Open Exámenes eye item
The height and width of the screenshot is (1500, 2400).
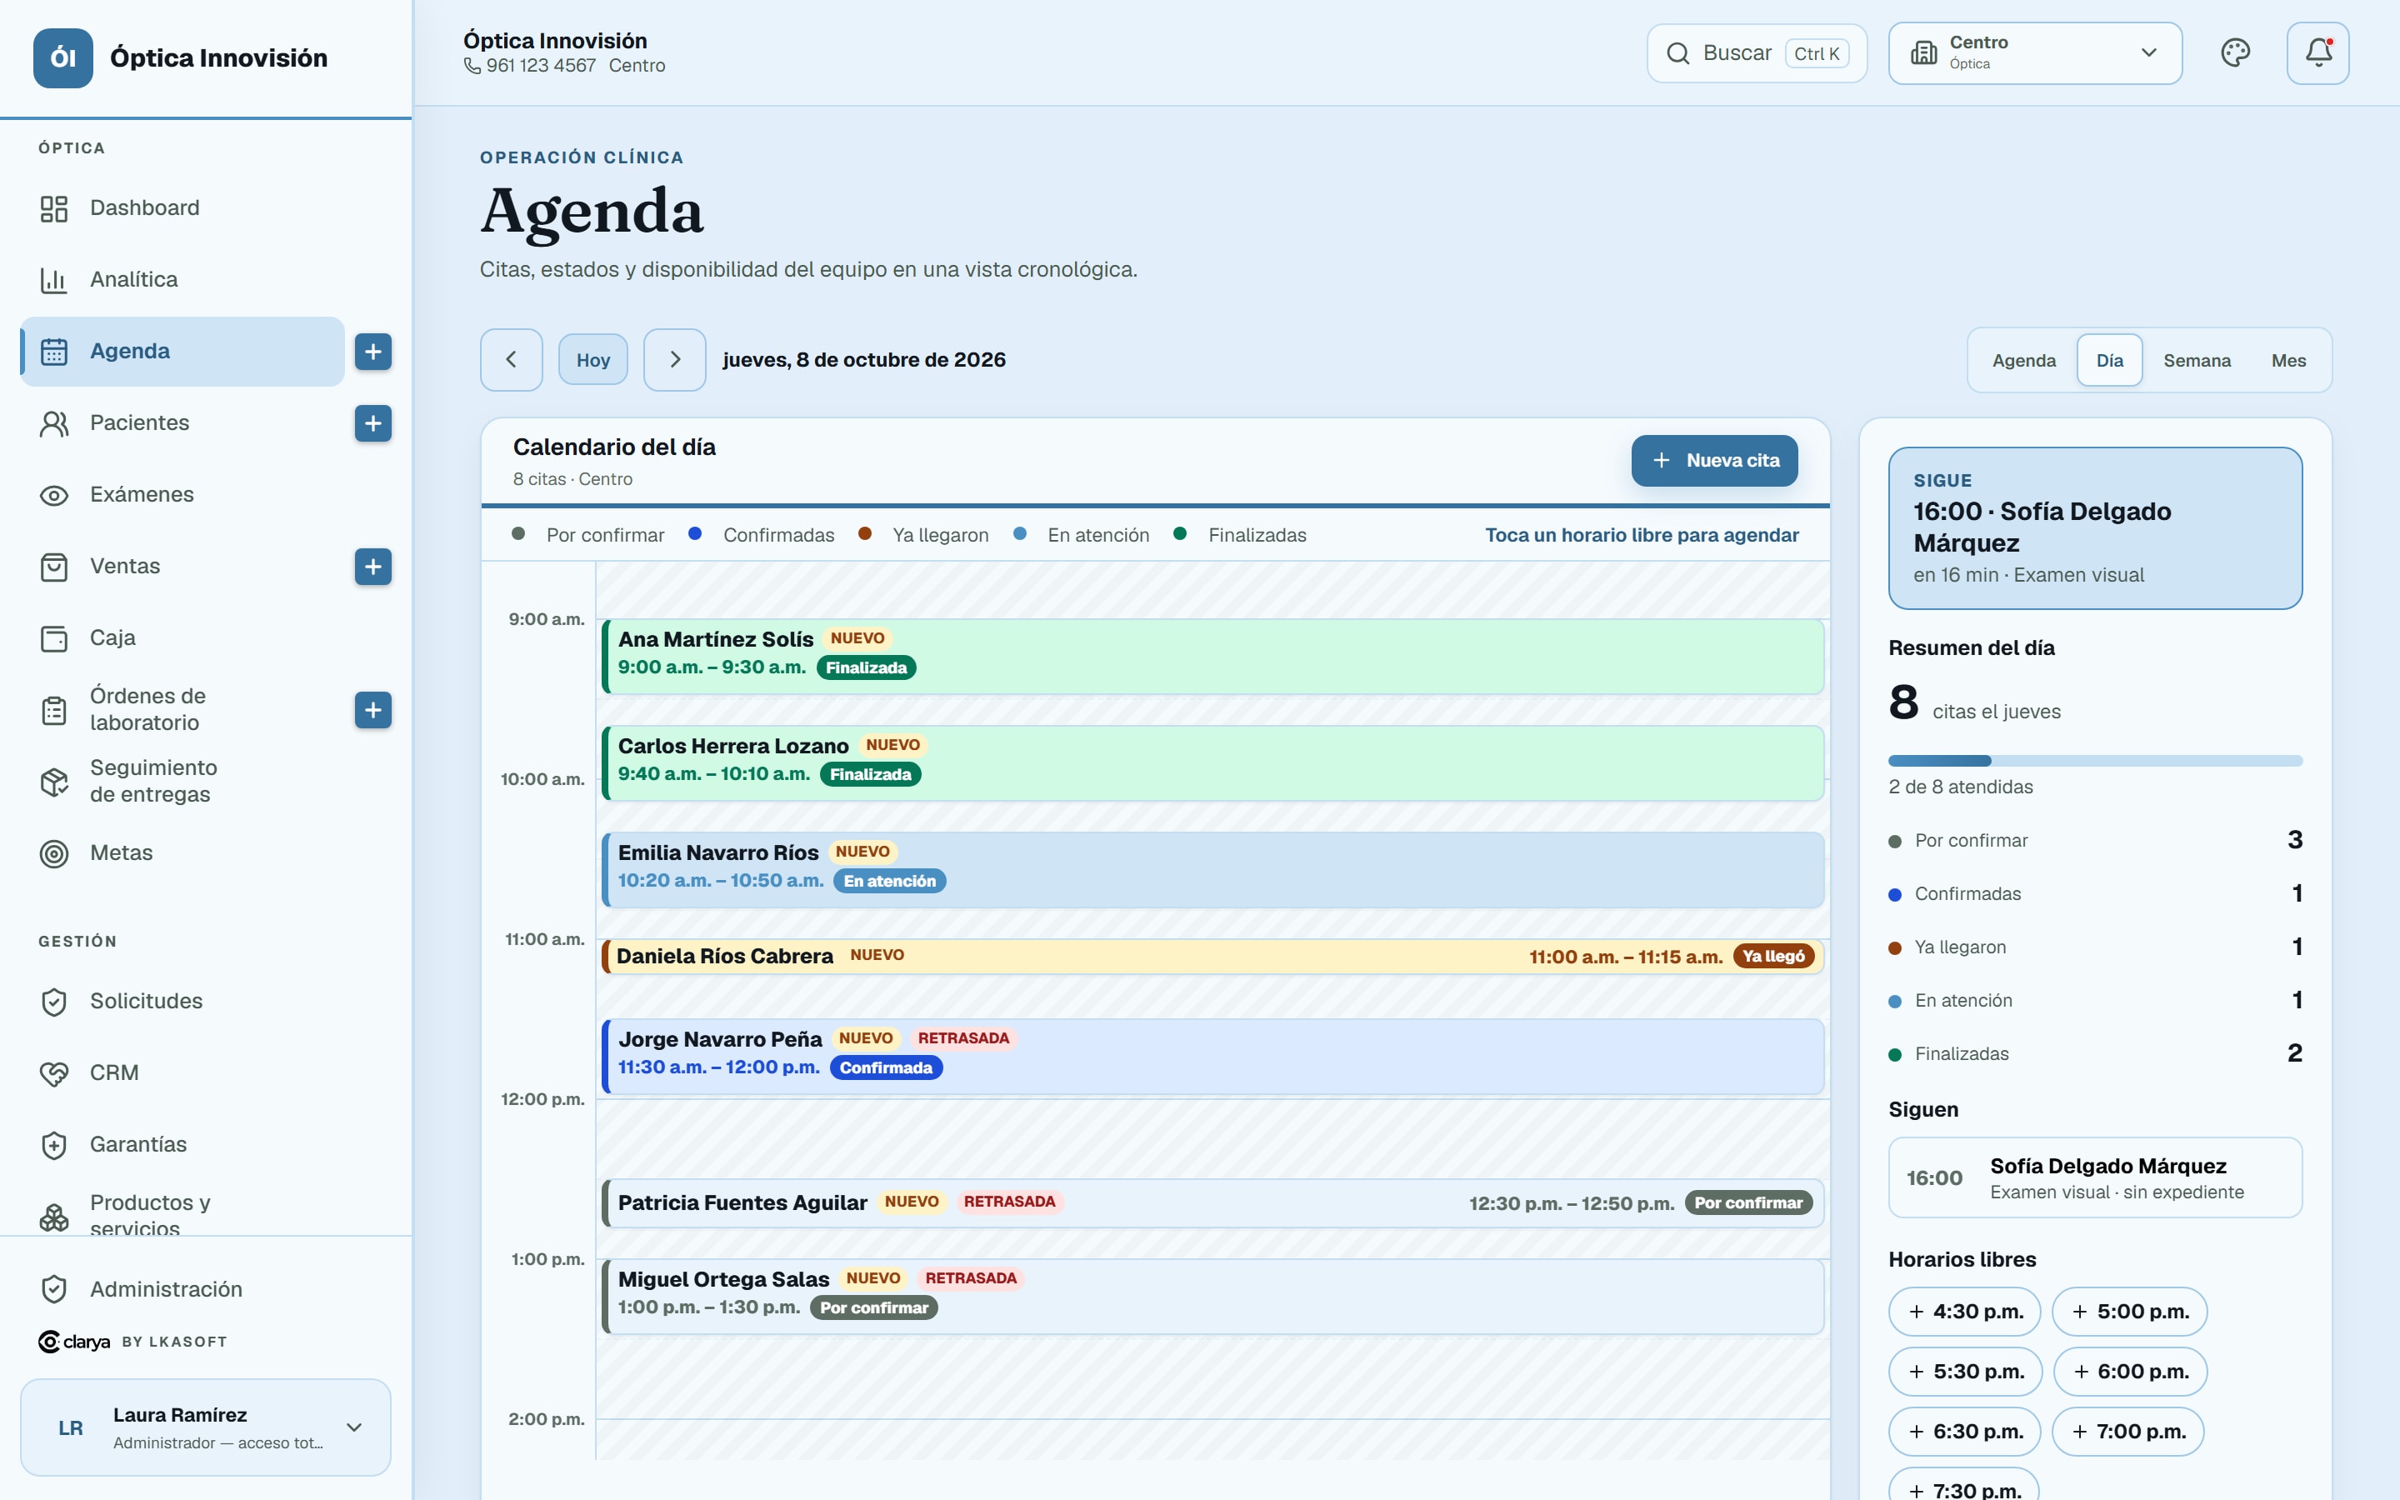tap(182, 495)
